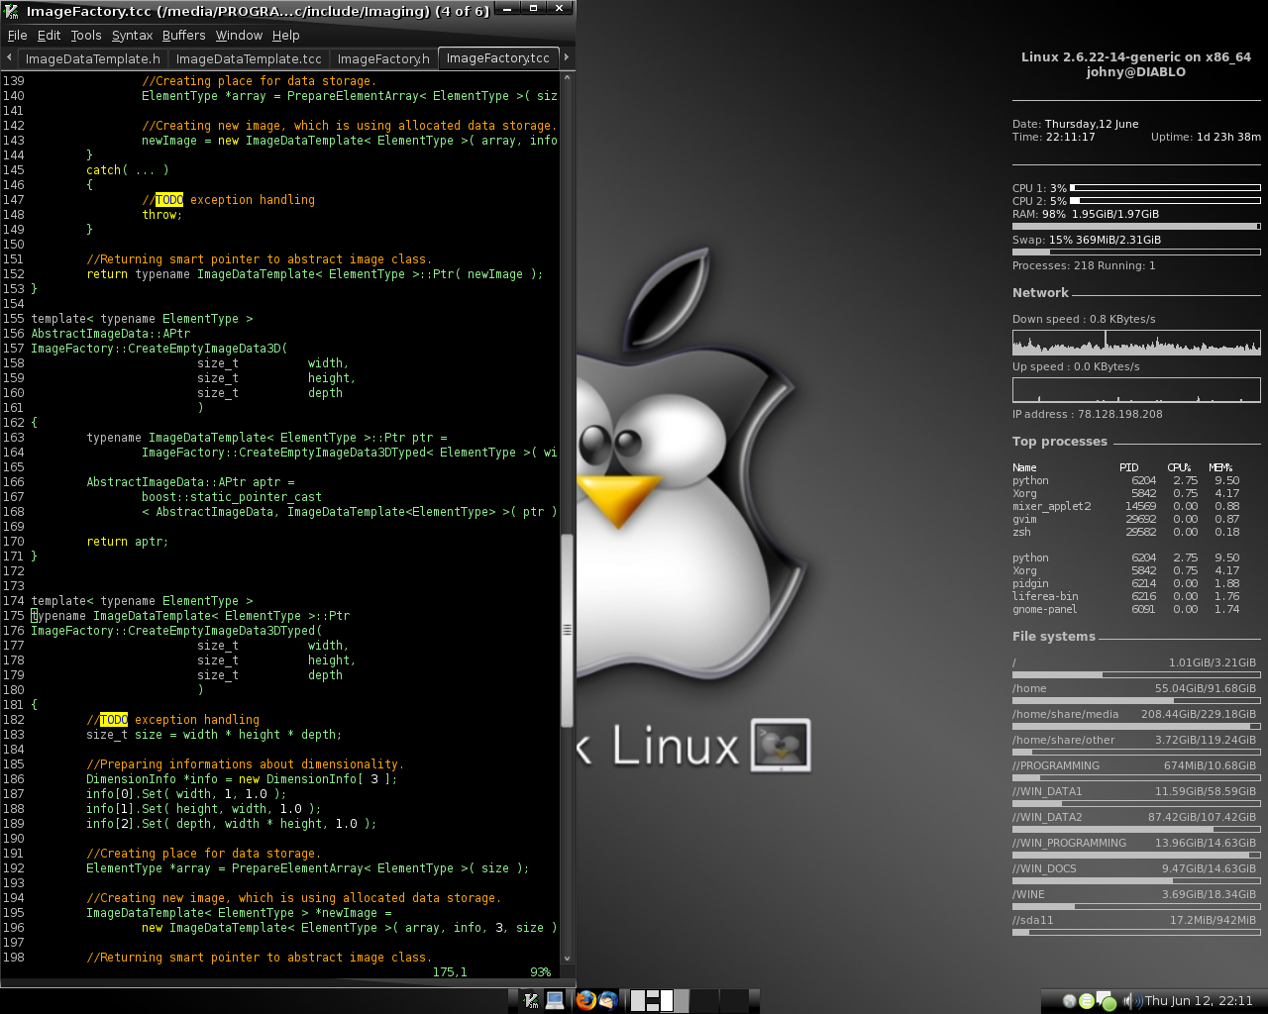Click 'AbstractImageData::APtr' on line 156
Viewport: 1268px width, 1014px height.
(110, 334)
